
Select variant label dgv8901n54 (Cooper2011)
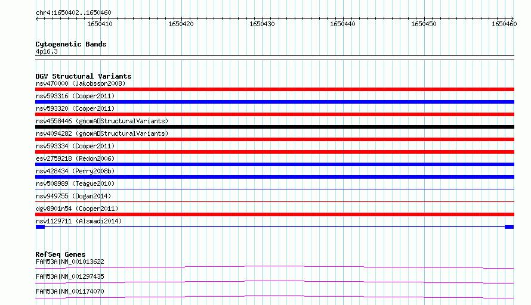tap(77, 208)
